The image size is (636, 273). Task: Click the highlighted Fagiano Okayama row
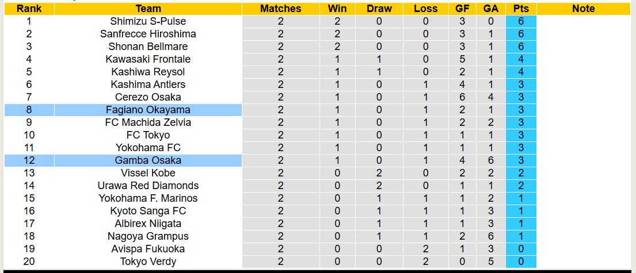pos(148,110)
